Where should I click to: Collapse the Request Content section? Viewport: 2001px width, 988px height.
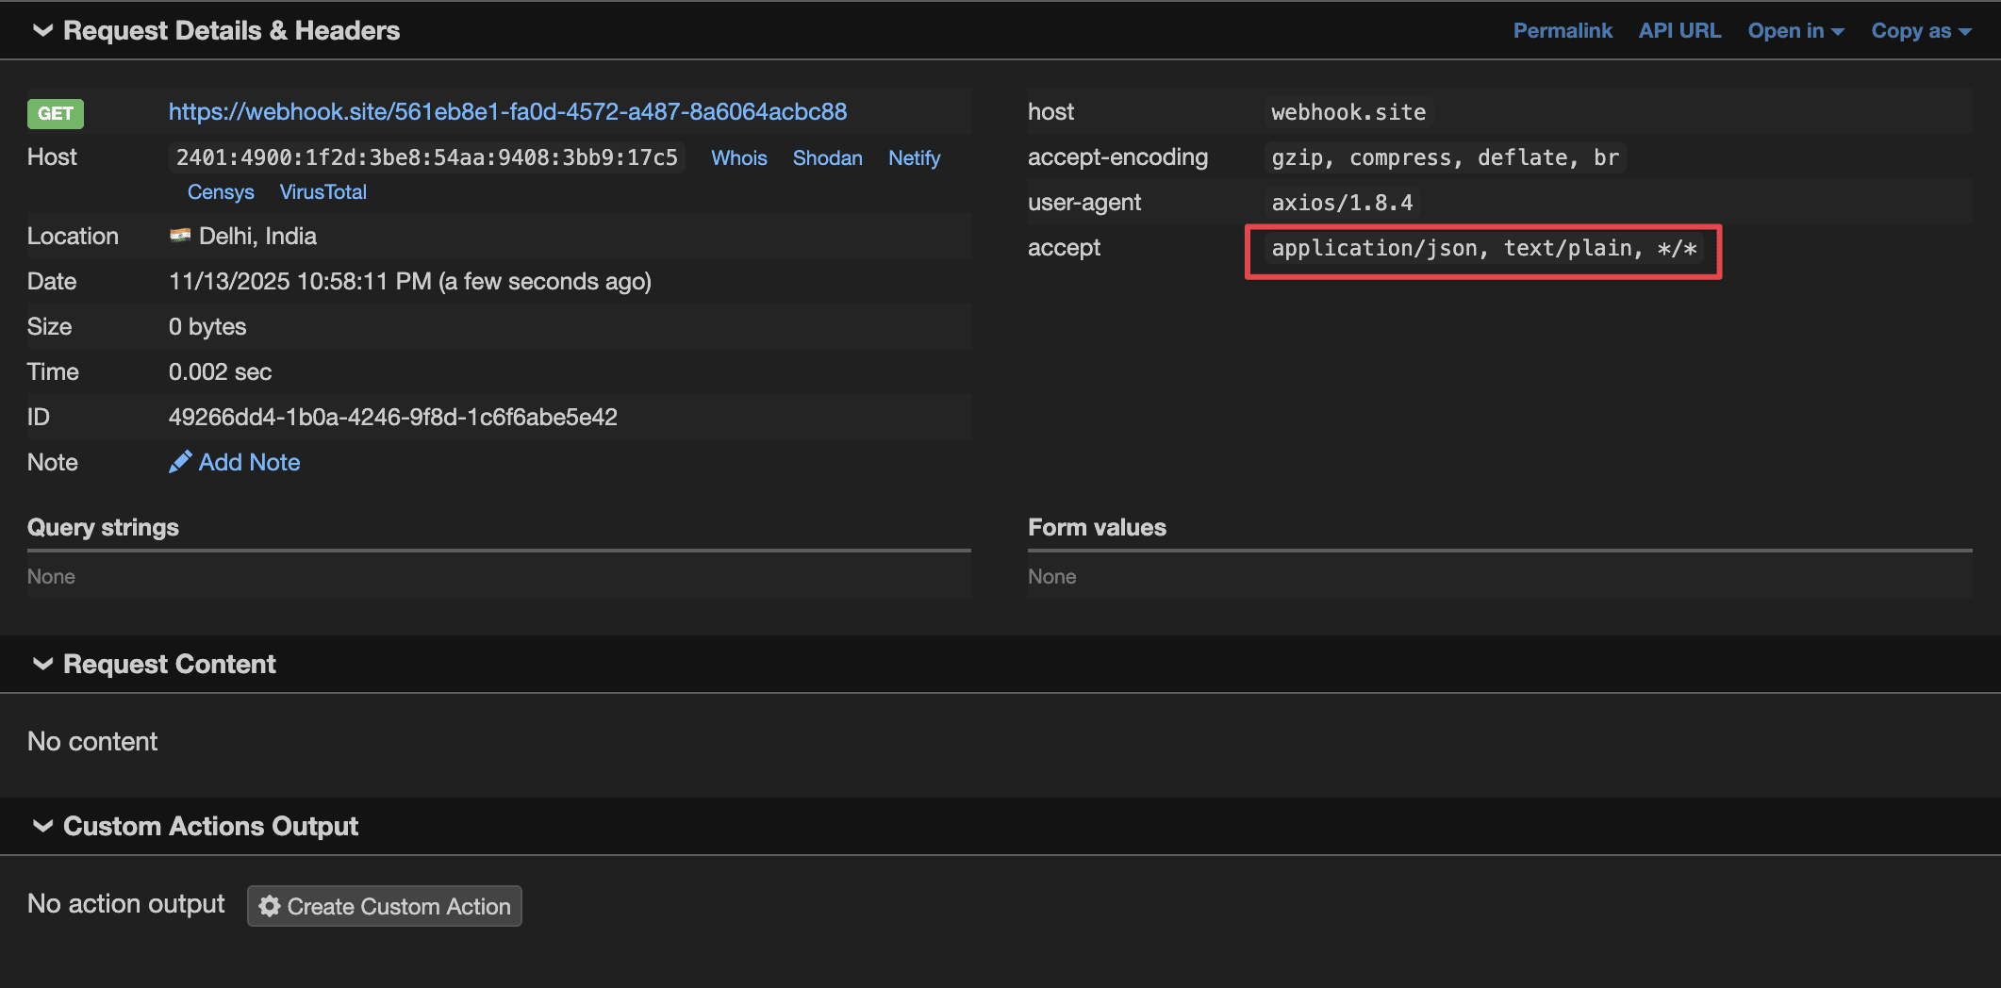pos(42,665)
